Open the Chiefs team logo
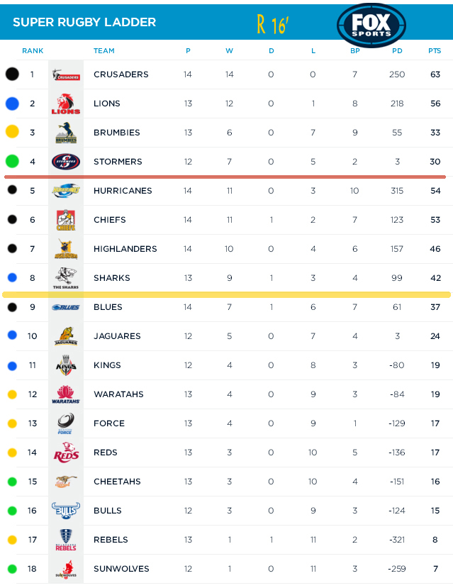 tap(65, 220)
